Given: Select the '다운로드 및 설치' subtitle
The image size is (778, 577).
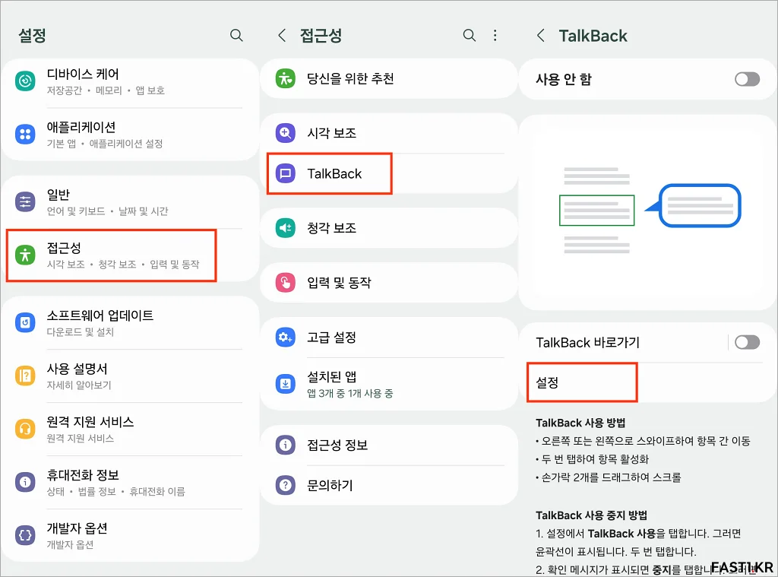Looking at the screenshot, I should [81, 332].
